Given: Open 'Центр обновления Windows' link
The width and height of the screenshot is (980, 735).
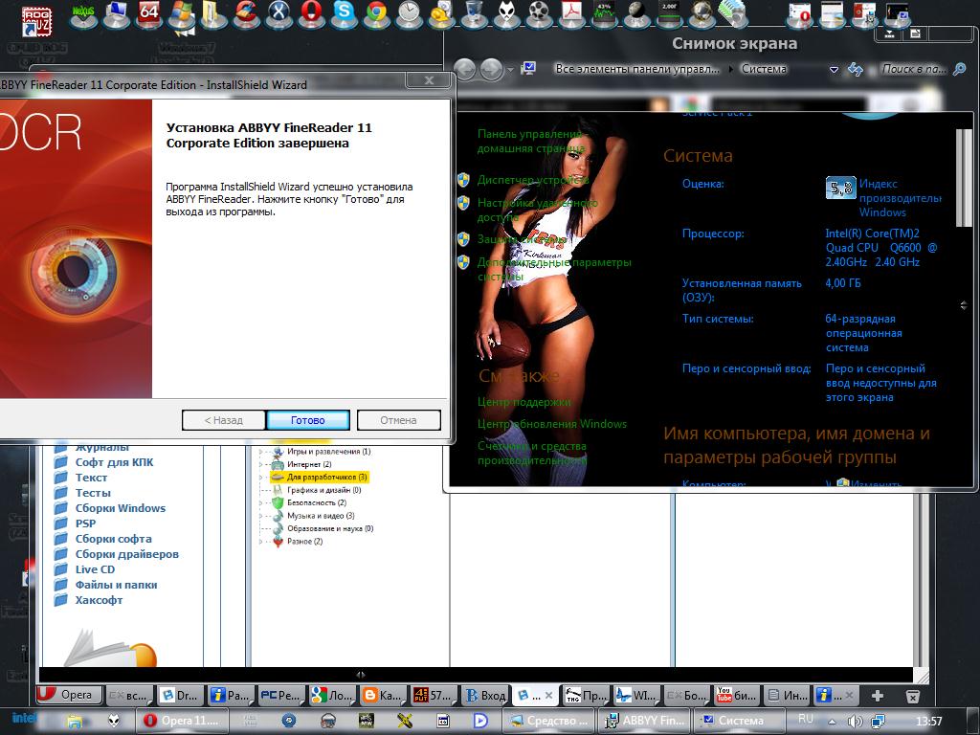Looking at the screenshot, I should pyautogui.click(x=552, y=424).
